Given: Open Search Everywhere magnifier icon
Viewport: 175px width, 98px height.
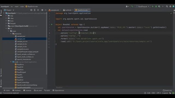Looking at the screenshot, I should 167,7.
